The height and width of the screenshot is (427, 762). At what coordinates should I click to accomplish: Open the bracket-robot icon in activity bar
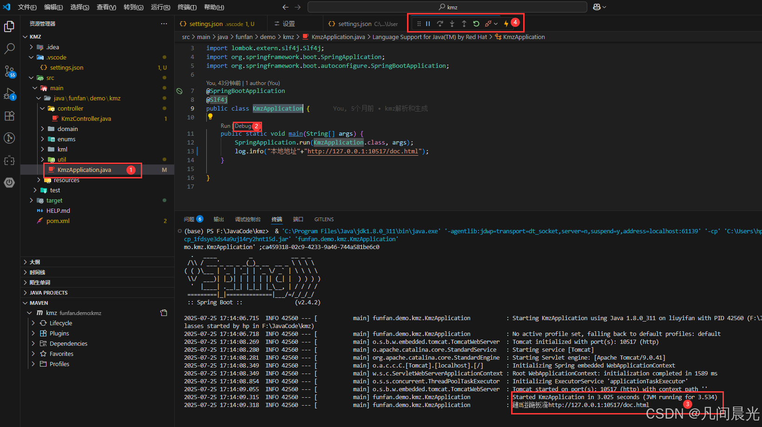click(x=9, y=160)
